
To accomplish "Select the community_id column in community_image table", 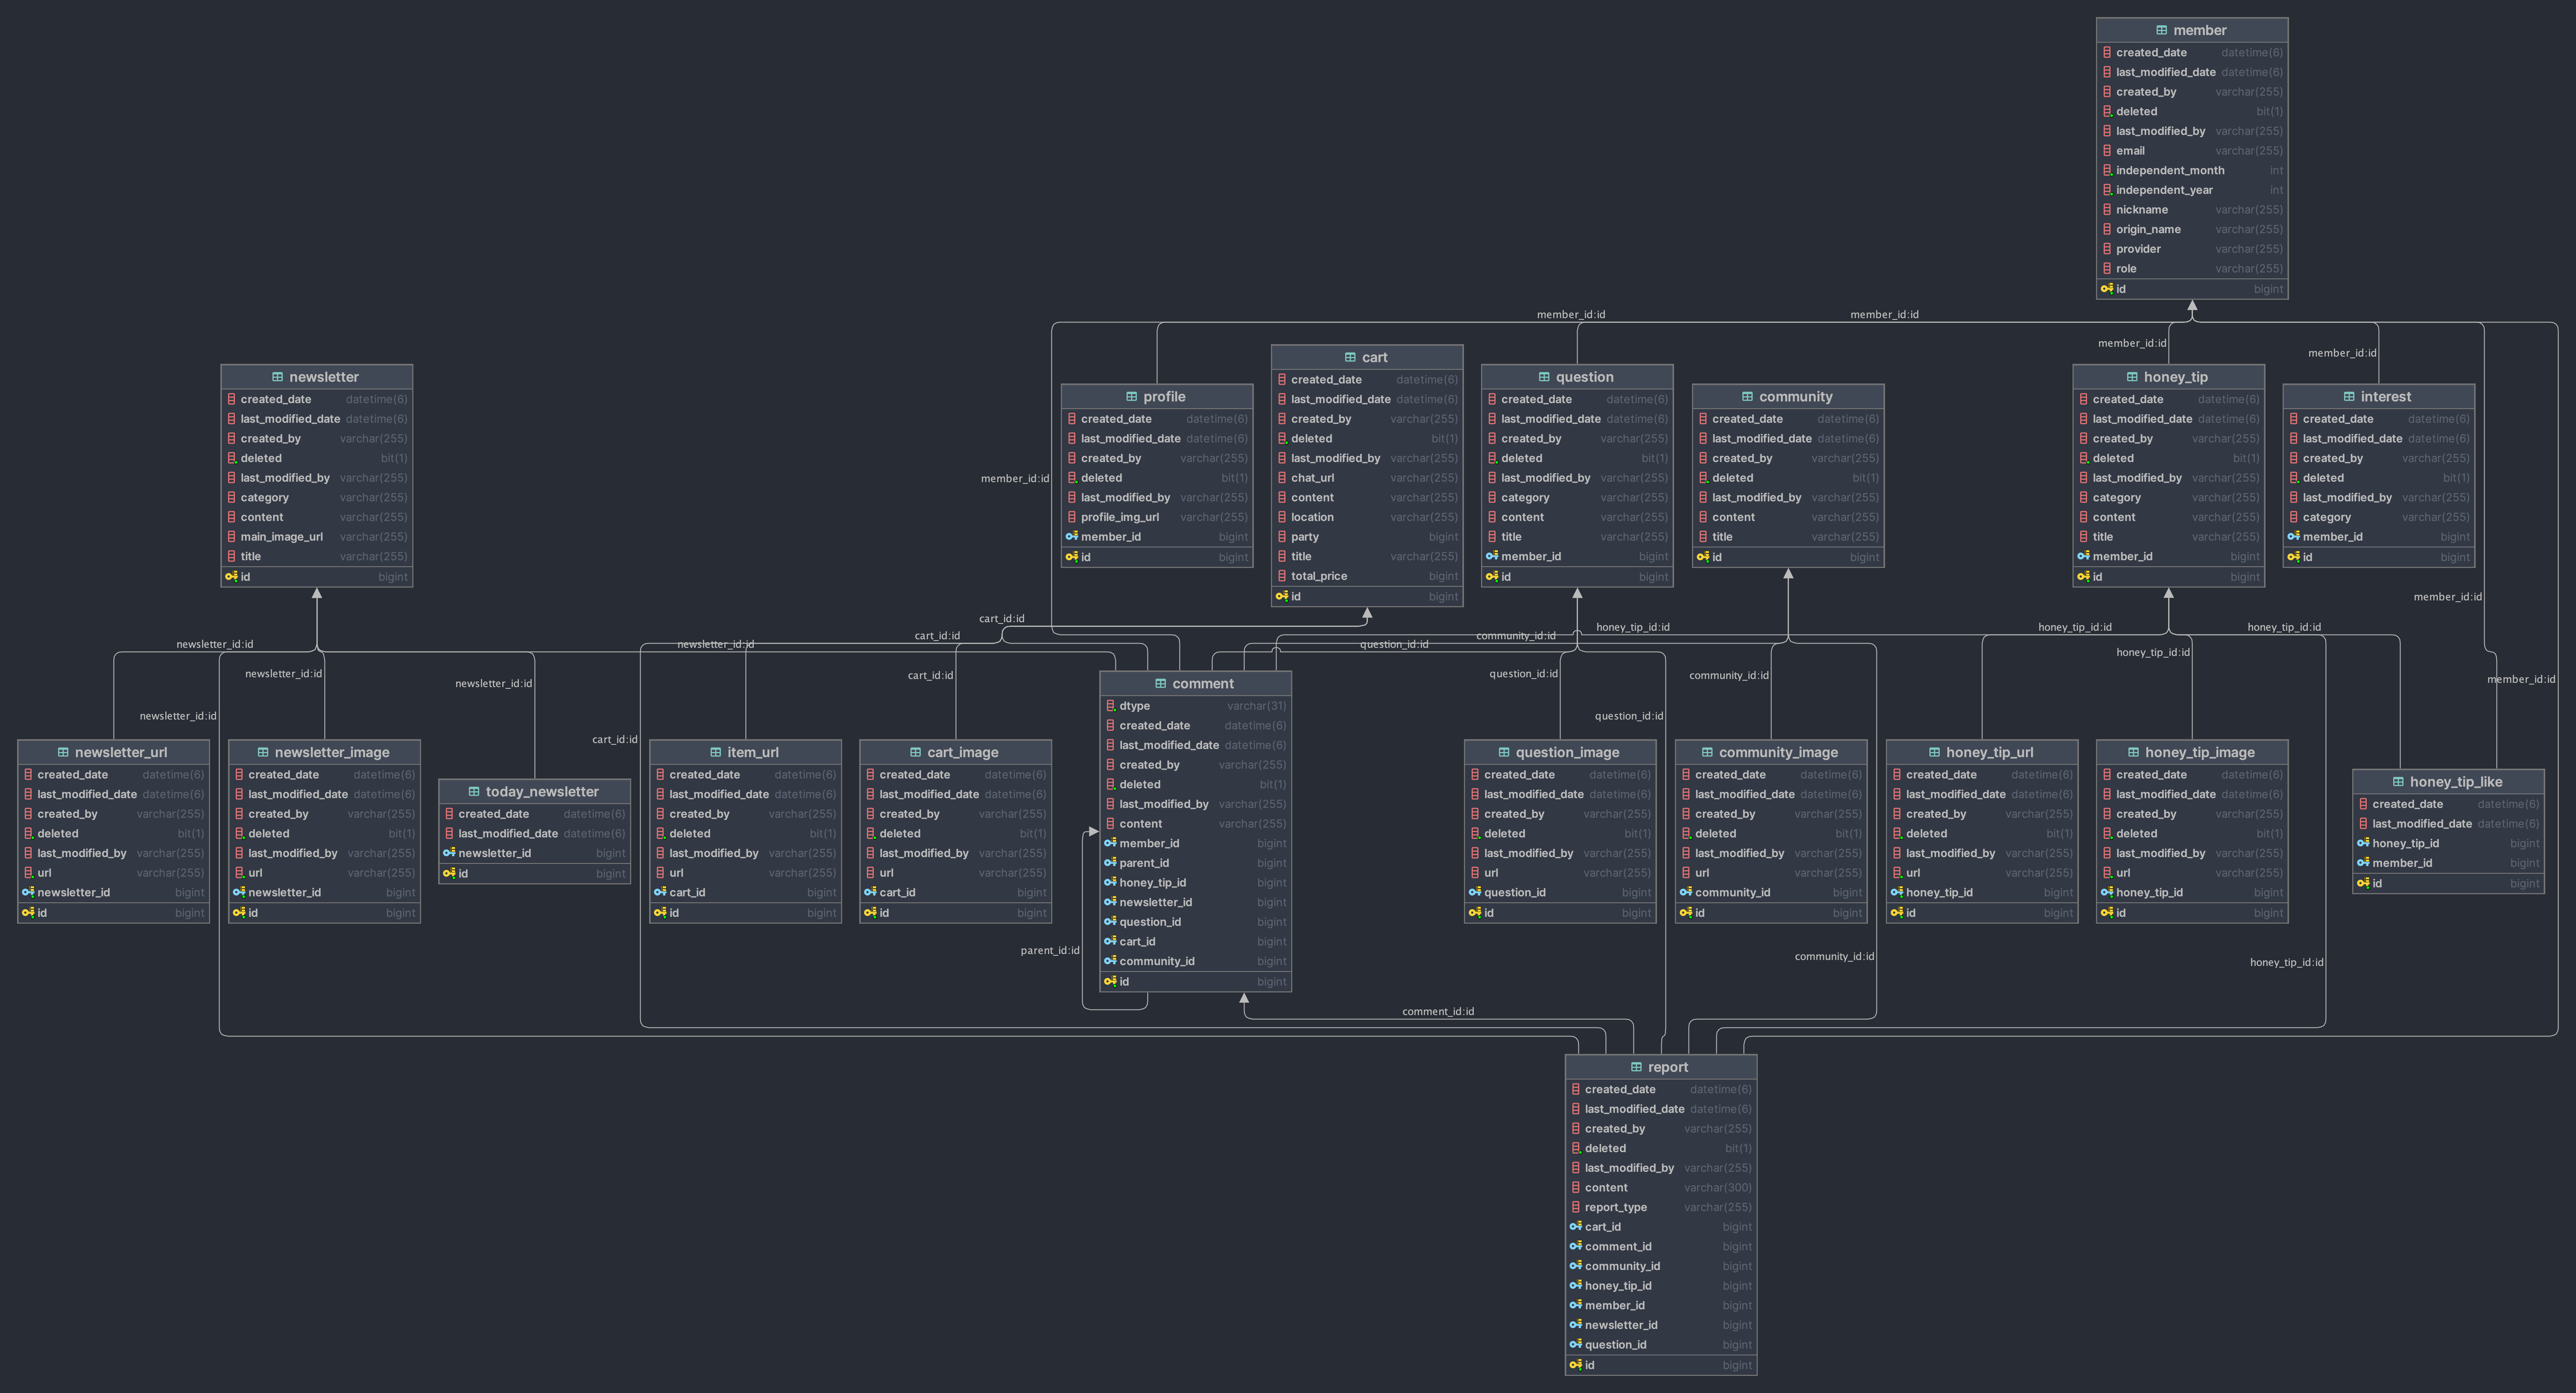I will pos(1771,893).
